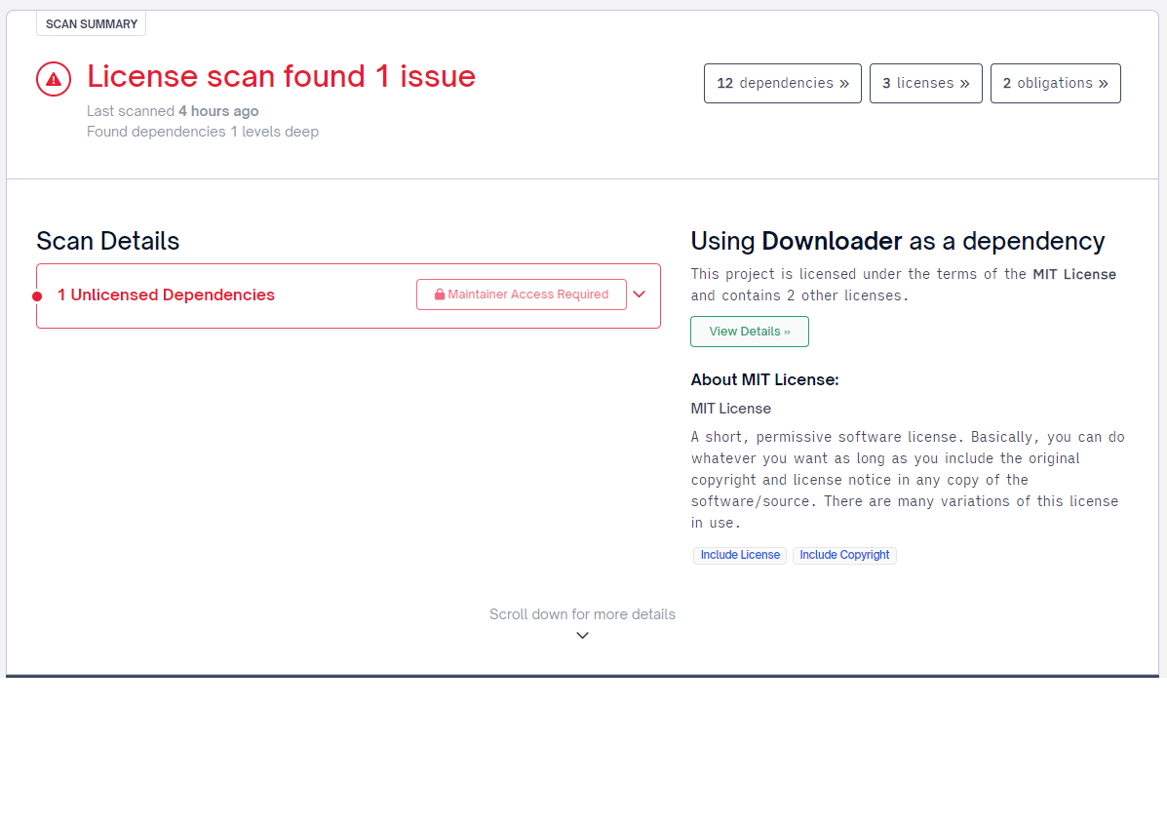Click Scroll down for more details text

(582, 614)
